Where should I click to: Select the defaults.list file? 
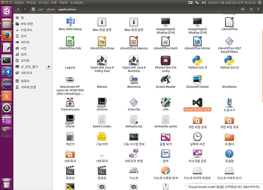[x=134, y=119]
